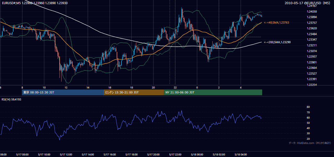Click price axis value 1.22801
This screenshot has height=157, width=334.
coord(312,62)
